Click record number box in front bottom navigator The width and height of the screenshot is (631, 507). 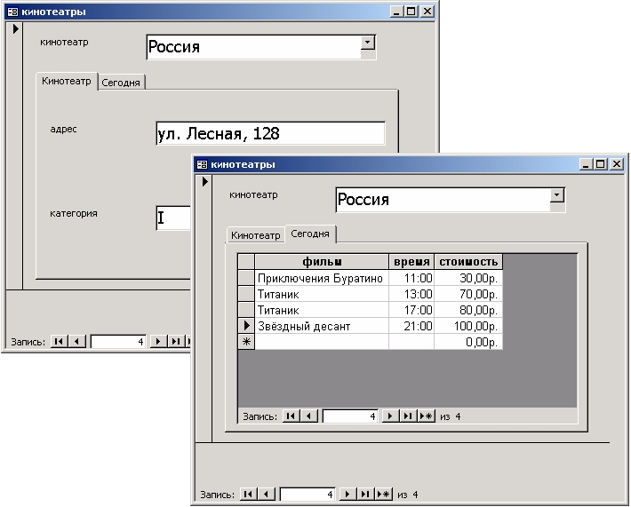pos(307,495)
